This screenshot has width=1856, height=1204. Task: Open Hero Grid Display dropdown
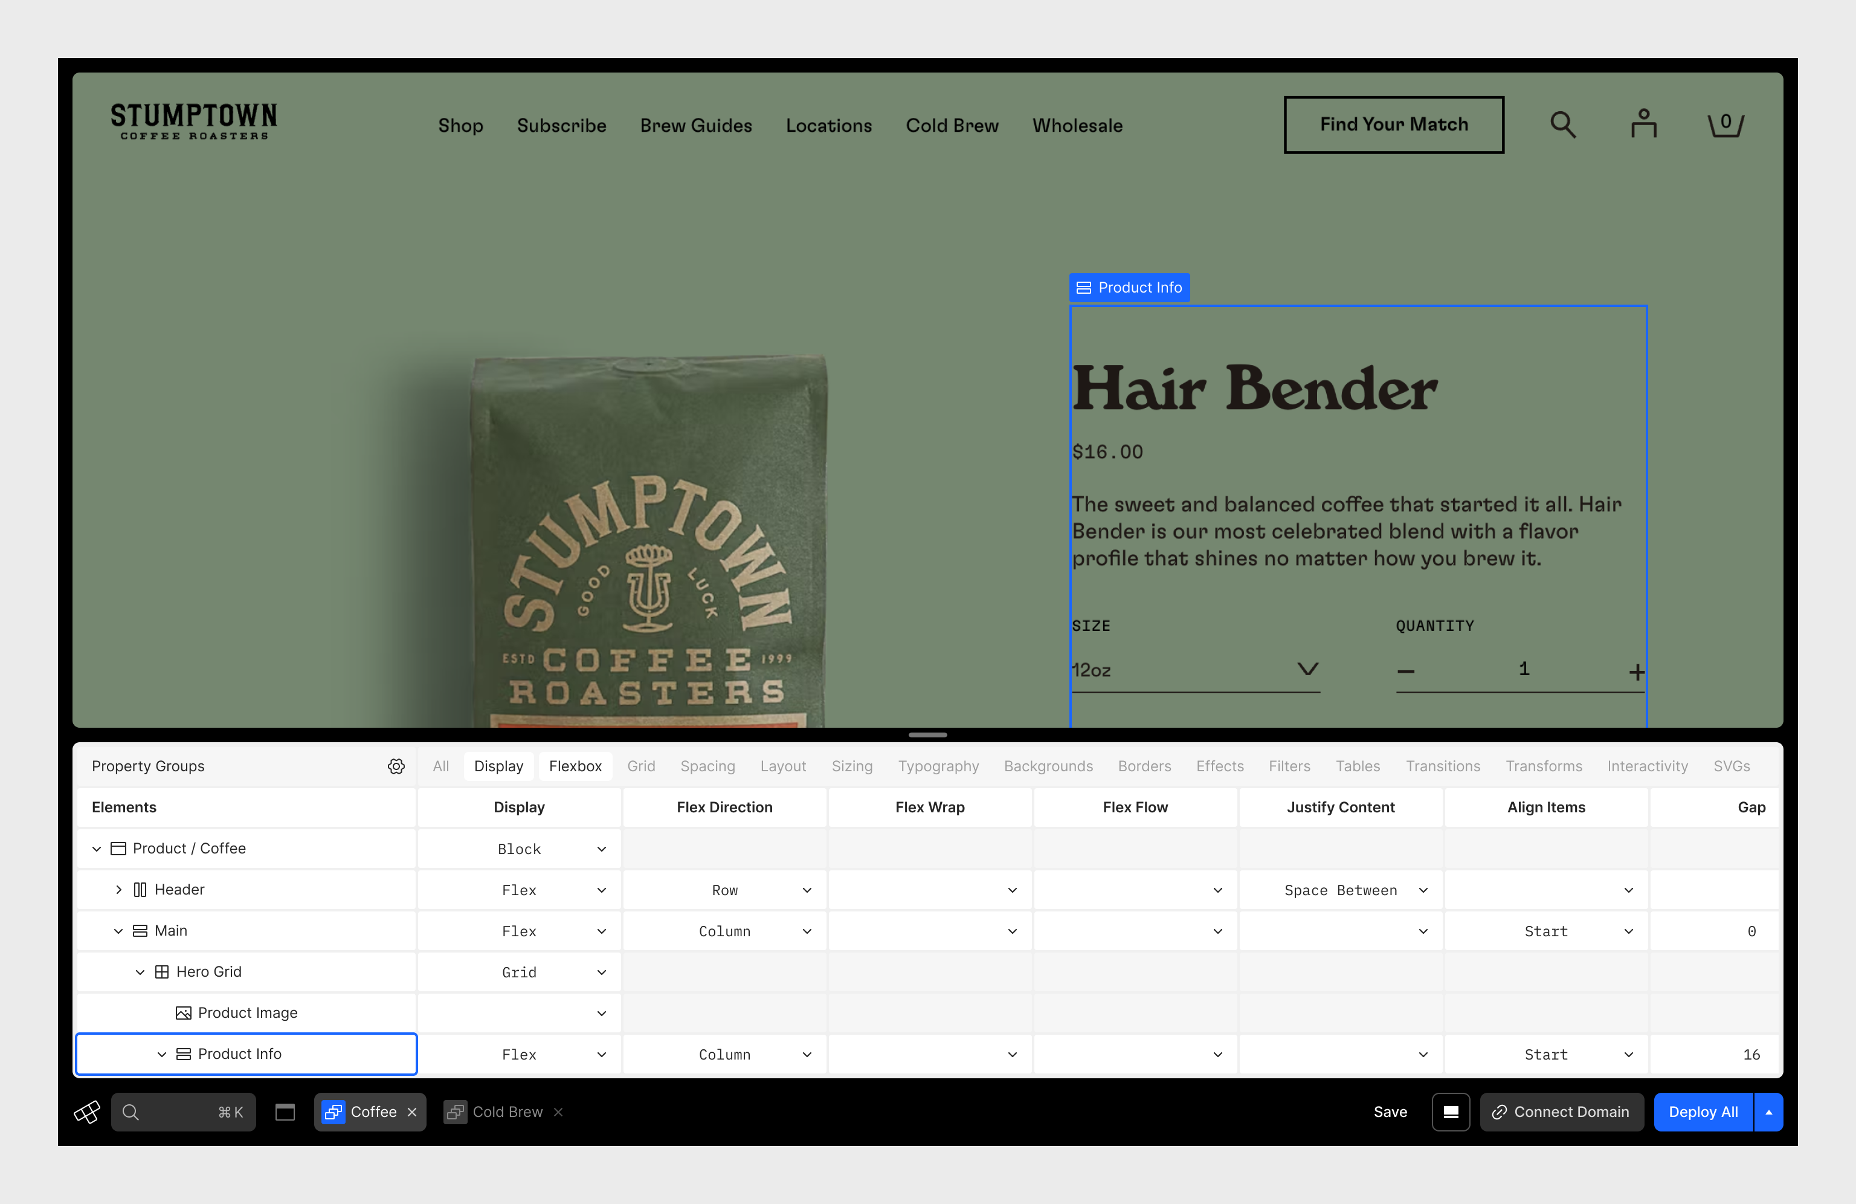coord(520,973)
